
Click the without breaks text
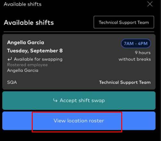[x=135, y=59]
